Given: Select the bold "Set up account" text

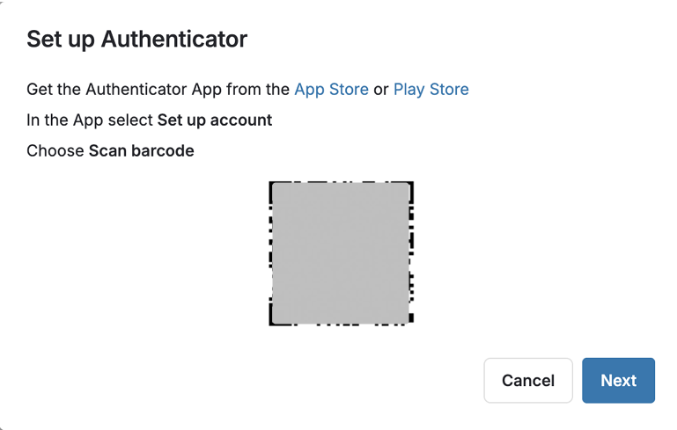Looking at the screenshot, I should click(214, 120).
